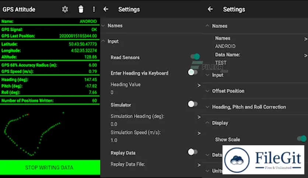Tap the trash can delete icon
Viewport: 308px width, 178px height.
pos(81,9)
